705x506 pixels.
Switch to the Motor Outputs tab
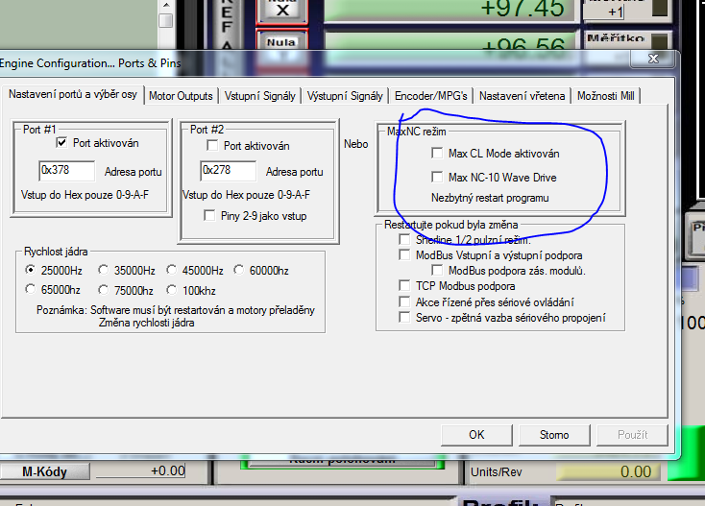click(181, 96)
